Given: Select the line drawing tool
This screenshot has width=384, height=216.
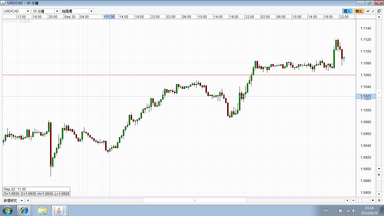Looking at the screenshot, I should (373, 11).
